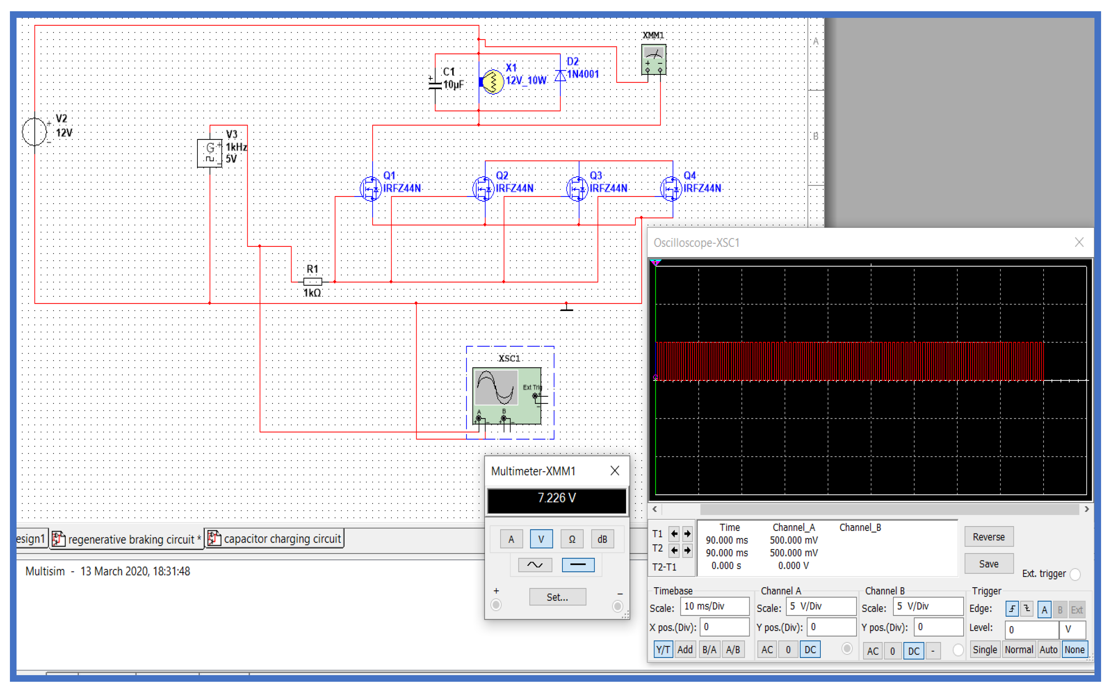
Task: Toggle the Ext. trigger radio button
Action: tap(1075, 574)
